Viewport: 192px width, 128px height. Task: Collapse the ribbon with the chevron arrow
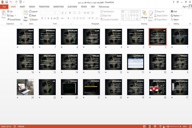click(190, 24)
